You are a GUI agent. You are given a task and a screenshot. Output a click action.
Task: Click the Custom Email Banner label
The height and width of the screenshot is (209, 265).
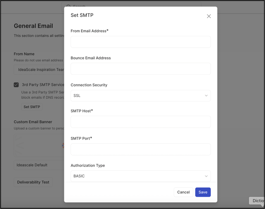coord(33,122)
